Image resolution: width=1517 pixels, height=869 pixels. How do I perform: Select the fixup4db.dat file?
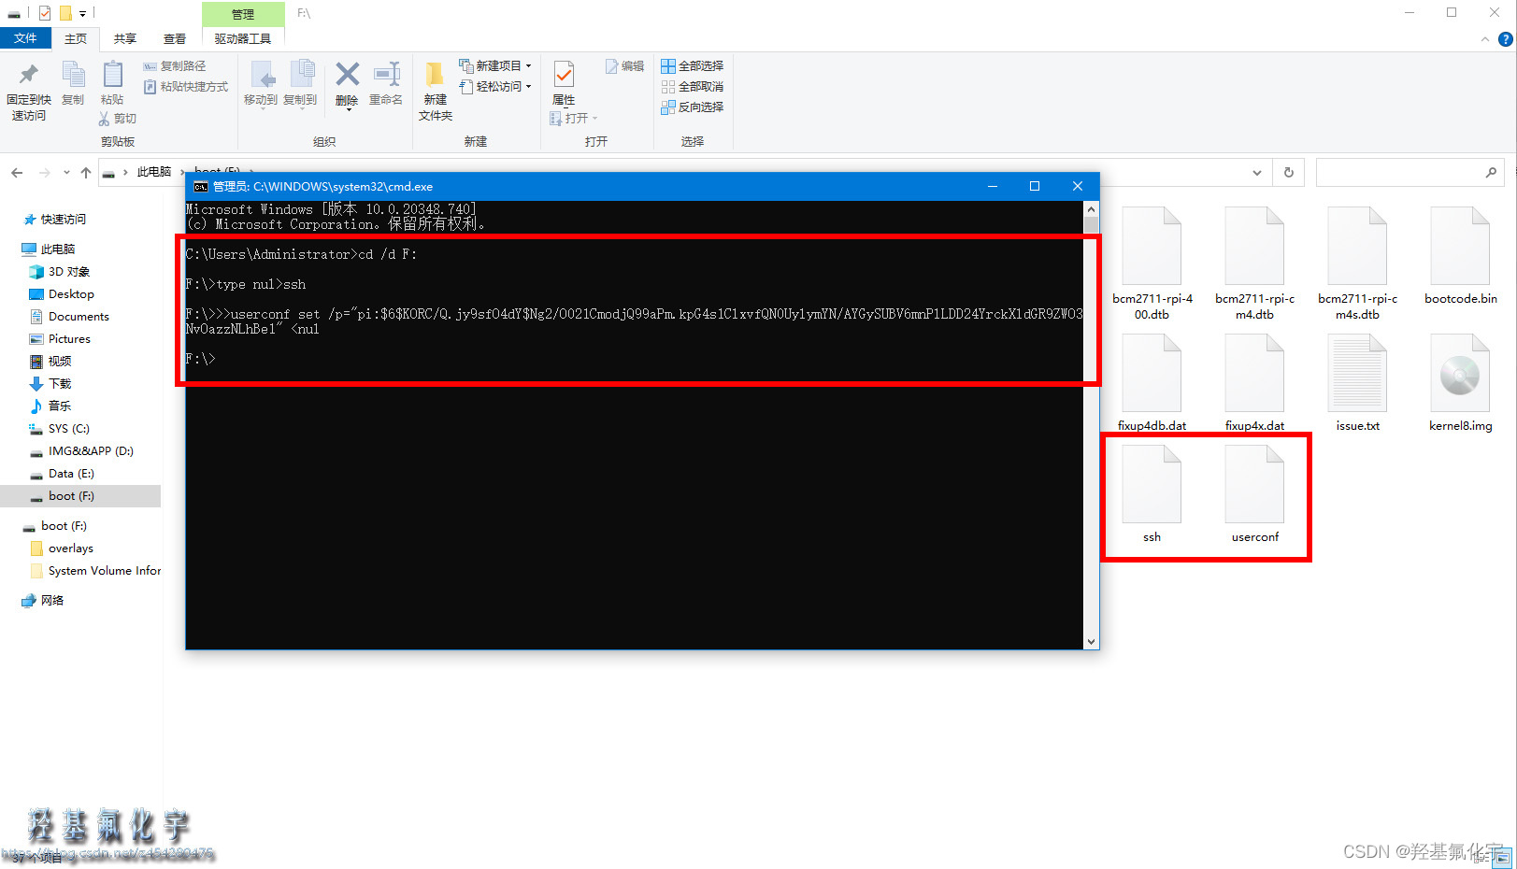coord(1152,383)
